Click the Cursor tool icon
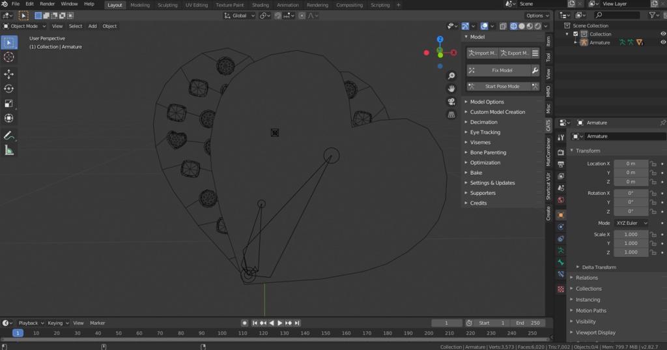Screen dimensions: 667x350 point(9,57)
